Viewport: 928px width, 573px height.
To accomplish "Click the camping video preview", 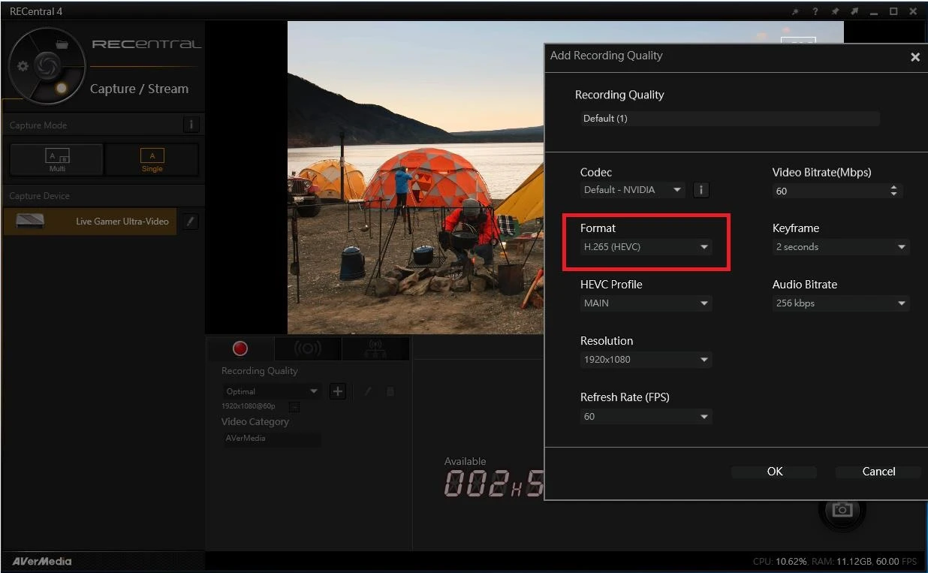I will [415, 177].
